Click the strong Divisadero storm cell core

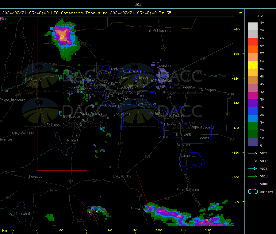point(62,35)
